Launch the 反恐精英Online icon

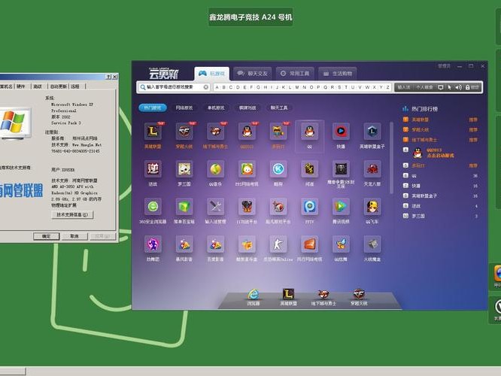[278, 244]
